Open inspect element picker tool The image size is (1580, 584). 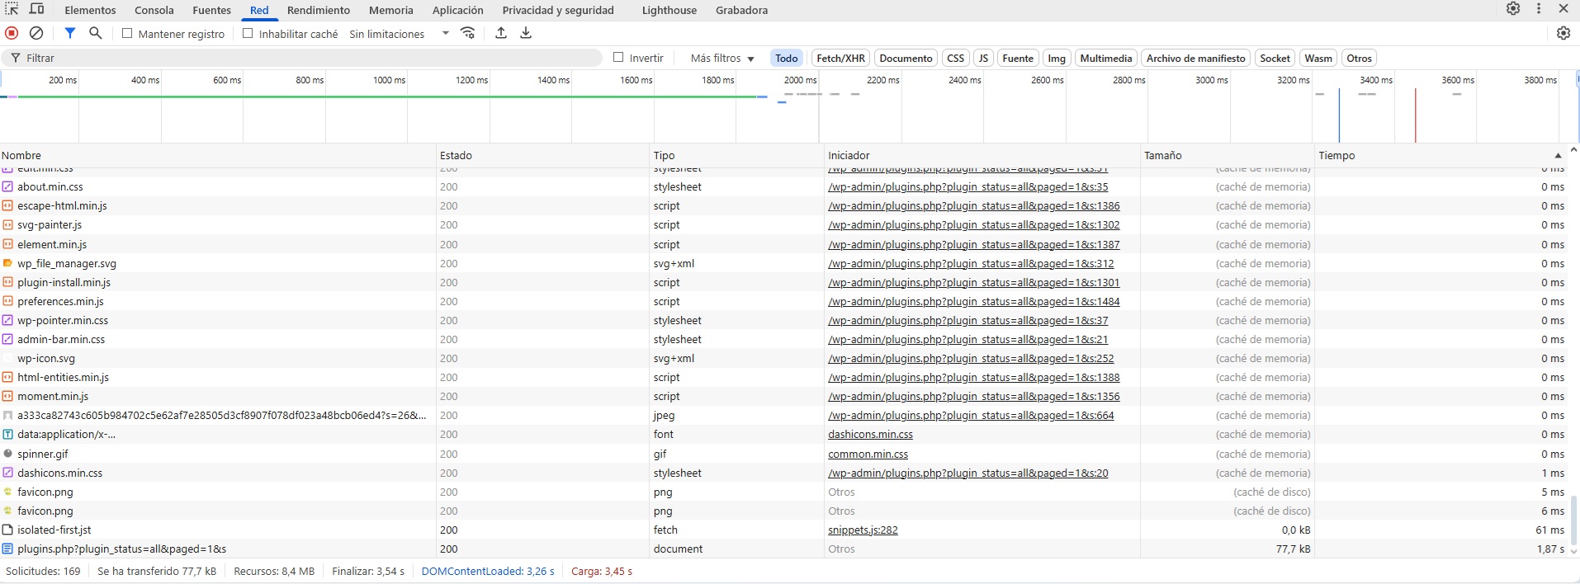pyautogui.click(x=12, y=9)
